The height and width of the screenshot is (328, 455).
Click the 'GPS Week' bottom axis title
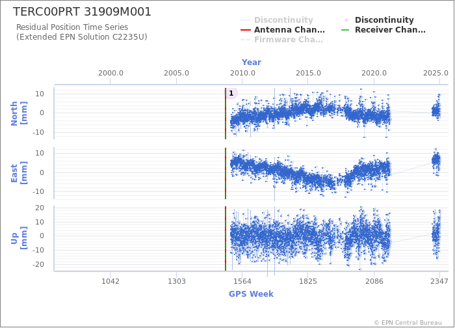pos(252,294)
